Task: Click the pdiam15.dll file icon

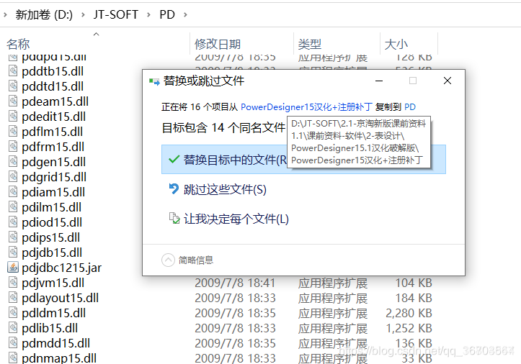Action: point(13,192)
